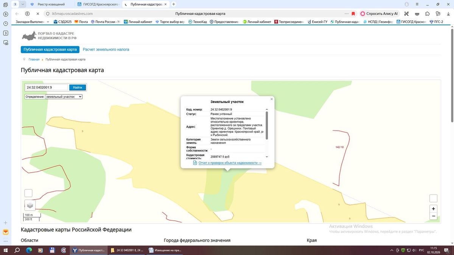
Task: Switch the РУС keyboard language indicator
Action: tap(421, 250)
